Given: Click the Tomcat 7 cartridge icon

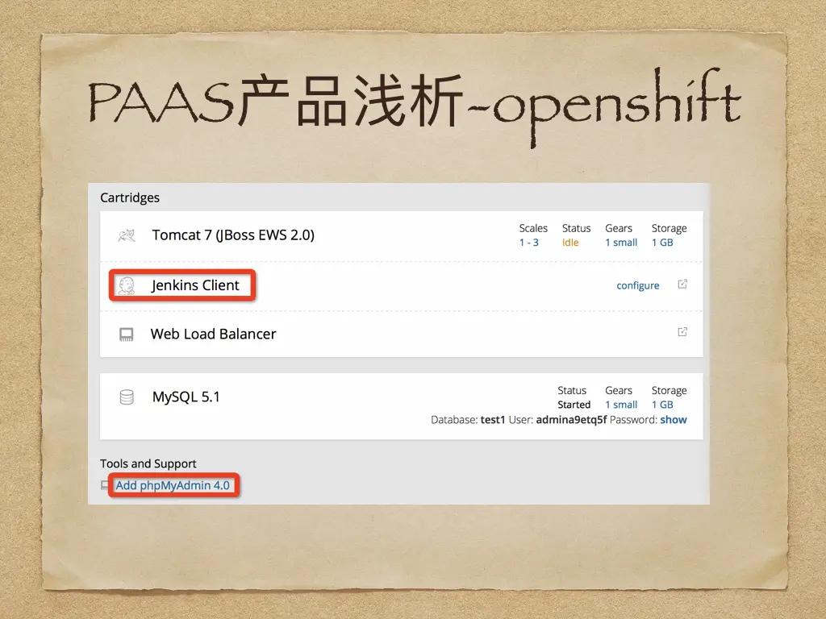Looking at the screenshot, I should pos(127,236).
